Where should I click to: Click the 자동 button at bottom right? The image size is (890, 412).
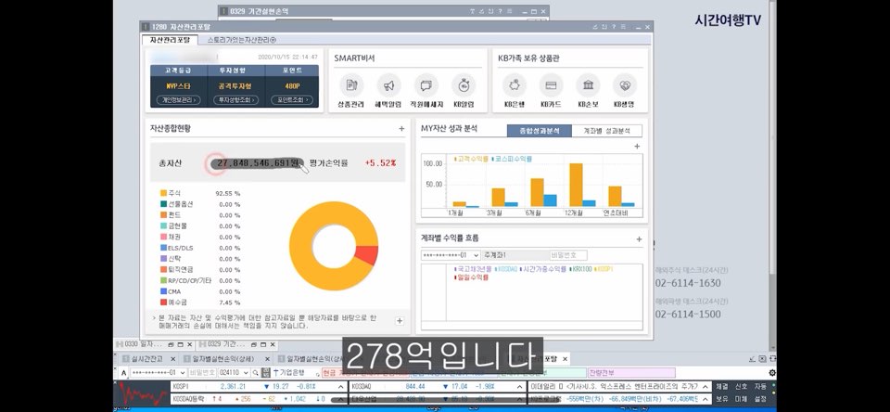(760, 386)
